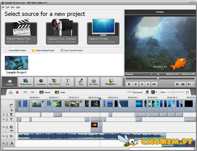The height and width of the screenshot is (151, 197).
Task: Open the Transitions panel
Action: (x=41, y=82)
